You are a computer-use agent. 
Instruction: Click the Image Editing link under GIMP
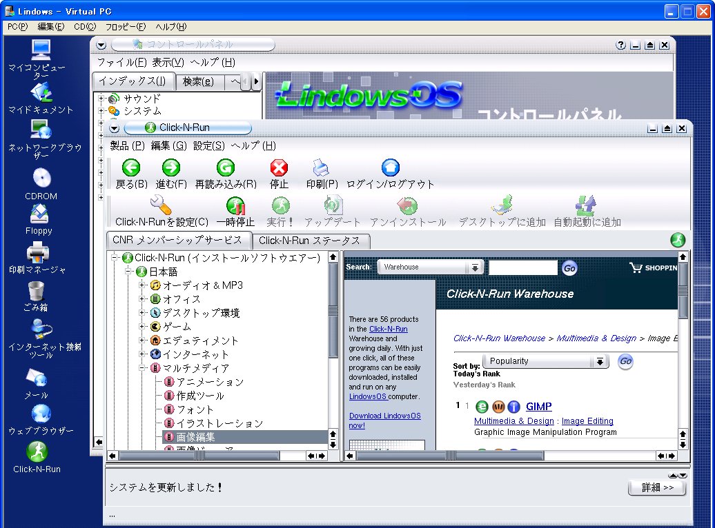pyautogui.click(x=587, y=421)
